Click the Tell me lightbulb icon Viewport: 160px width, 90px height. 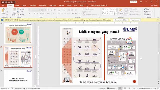[x=87, y=6]
